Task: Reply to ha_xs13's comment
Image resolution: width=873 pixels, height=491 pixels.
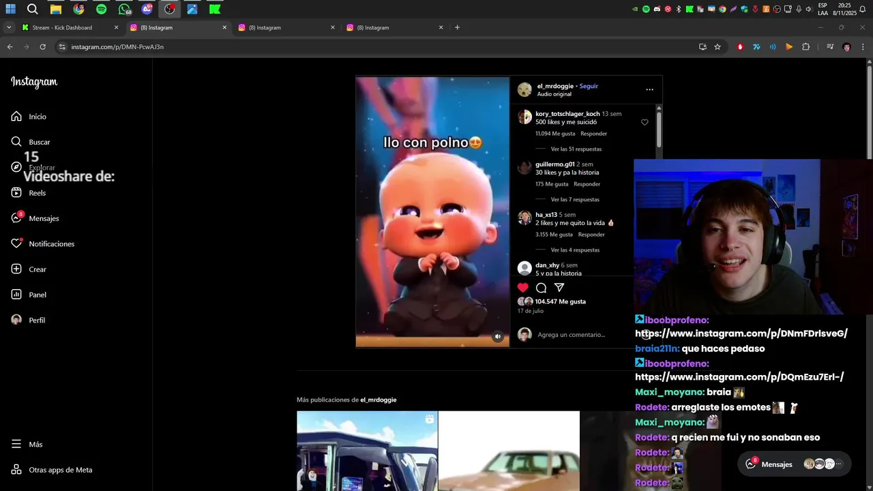Action: pyautogui.click(x=591, y=235)
